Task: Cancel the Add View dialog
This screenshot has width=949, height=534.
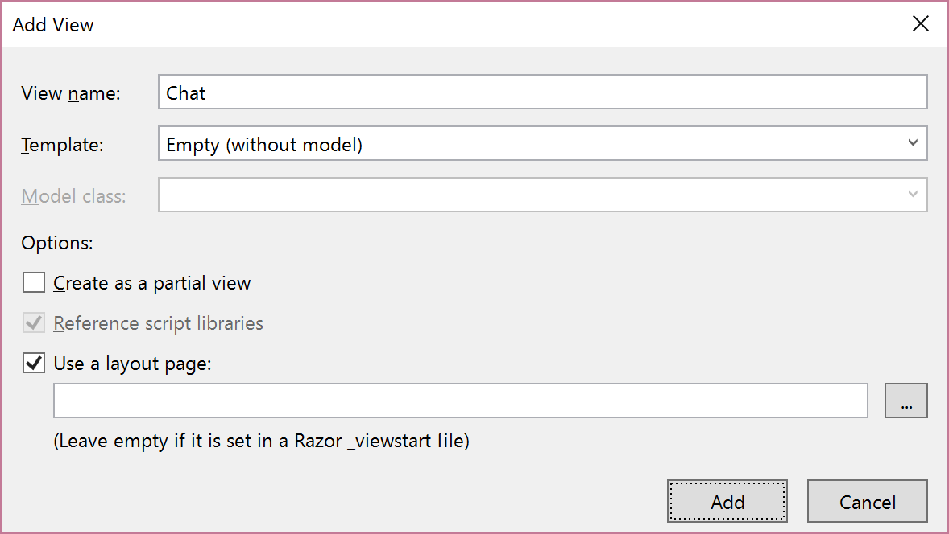Action: (868, 501)
